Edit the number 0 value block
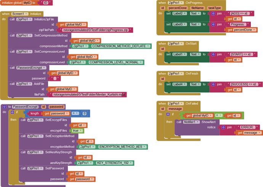 pos(84,113)
